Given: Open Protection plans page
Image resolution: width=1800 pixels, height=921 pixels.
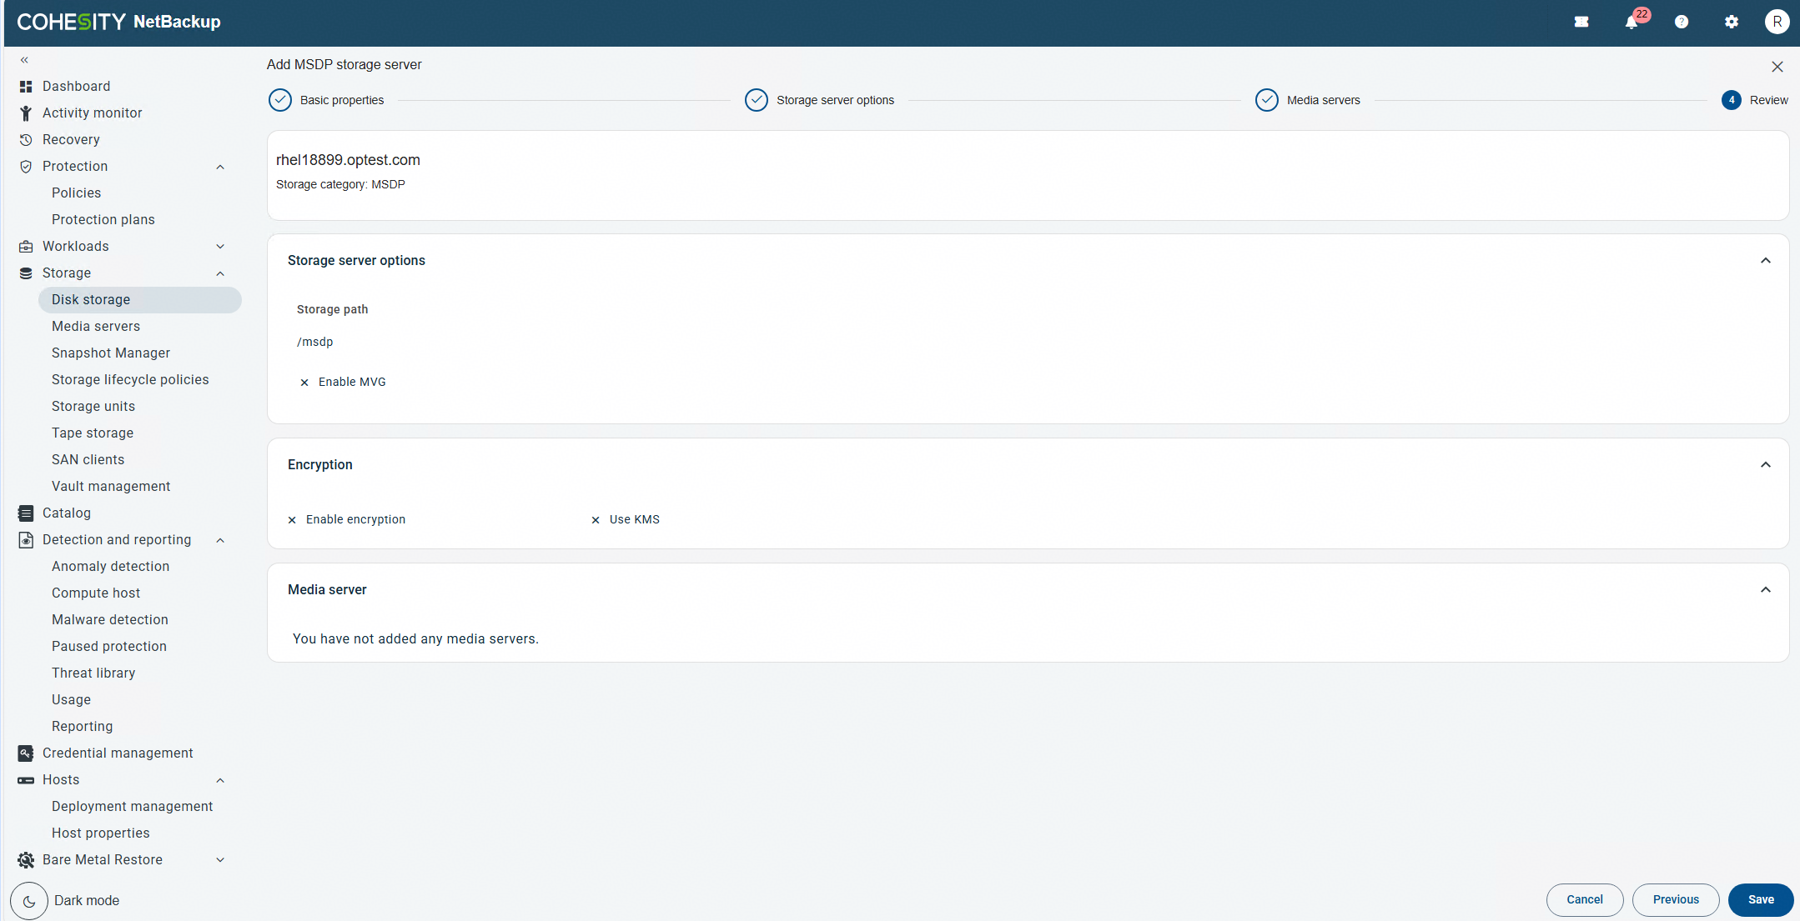Looking at the screenshot, I should [x=103, y=220].
